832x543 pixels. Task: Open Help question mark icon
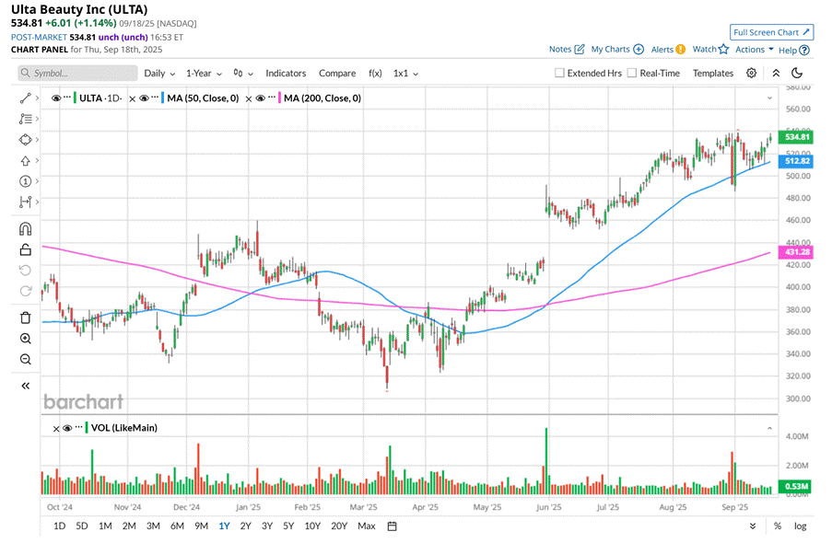click(804, 51)
